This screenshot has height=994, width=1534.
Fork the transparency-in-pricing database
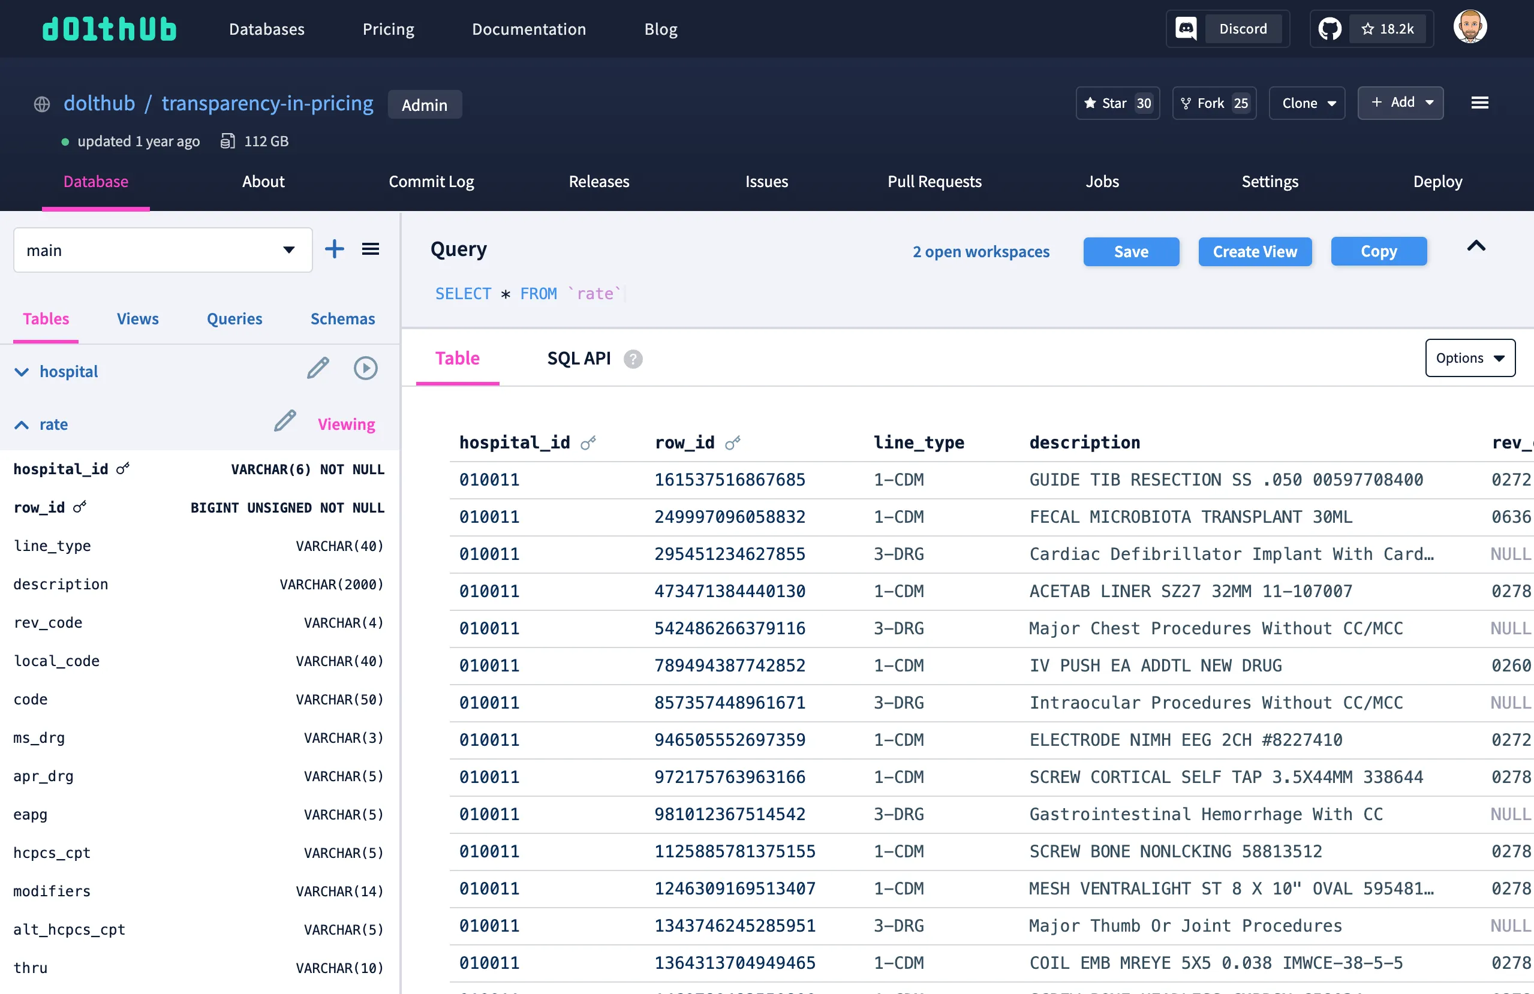[x=1214, y=103]
